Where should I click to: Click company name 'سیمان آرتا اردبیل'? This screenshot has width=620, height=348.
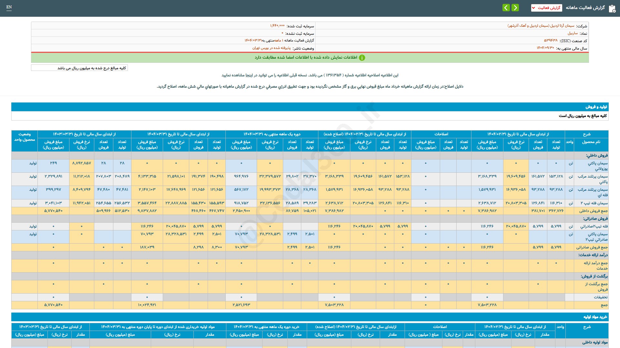[541, 26]
